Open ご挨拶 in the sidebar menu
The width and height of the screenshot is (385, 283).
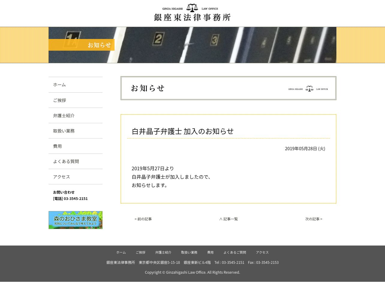(x=76, y=100)
